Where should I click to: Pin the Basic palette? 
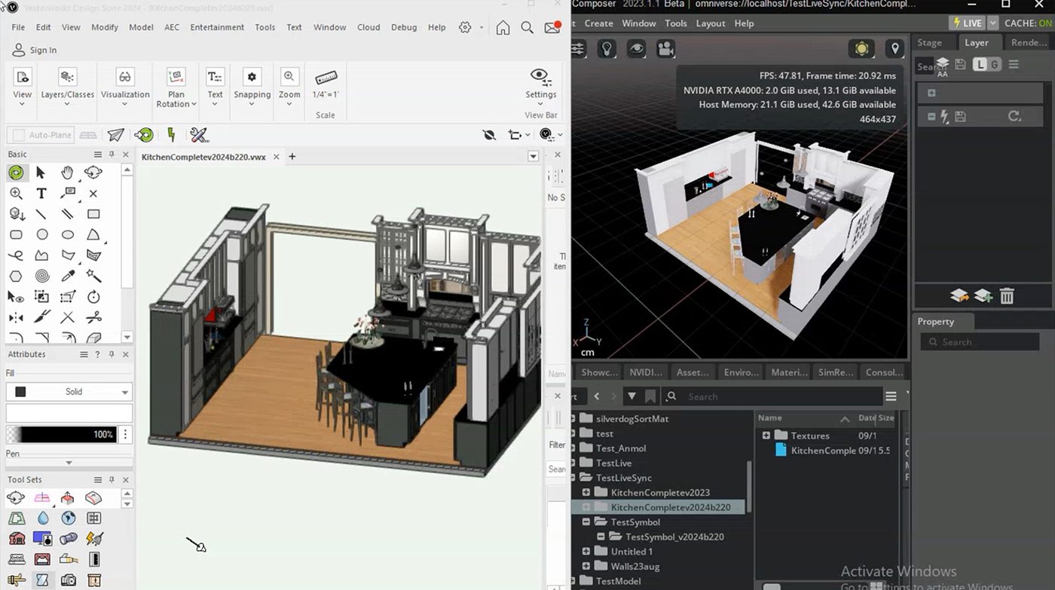[x=112, y=154]
